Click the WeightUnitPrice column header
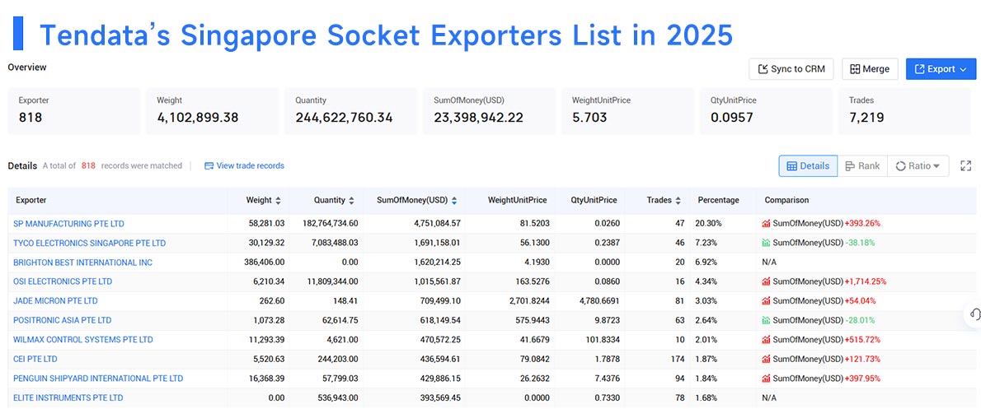Screen dimensions: 981x409 [x=518, y=201]
